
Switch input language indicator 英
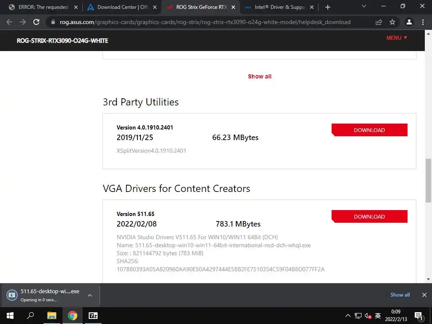(378, 316)
